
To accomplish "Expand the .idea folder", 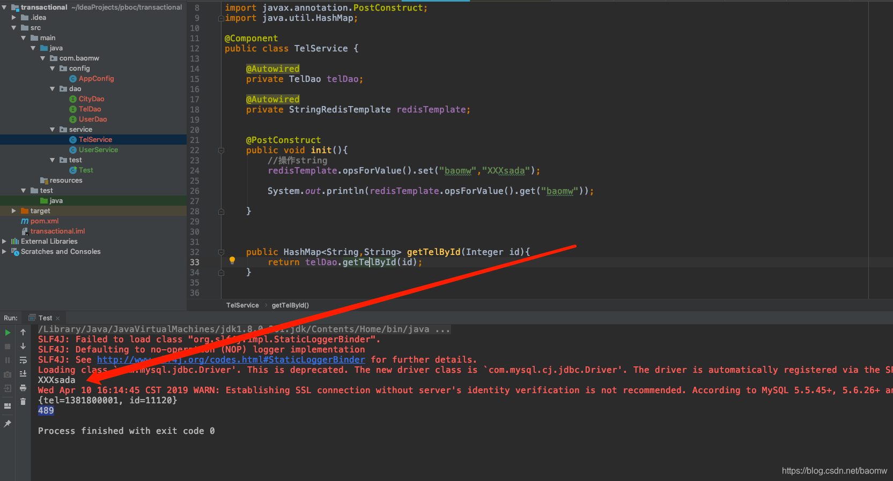I will point(14,18).
